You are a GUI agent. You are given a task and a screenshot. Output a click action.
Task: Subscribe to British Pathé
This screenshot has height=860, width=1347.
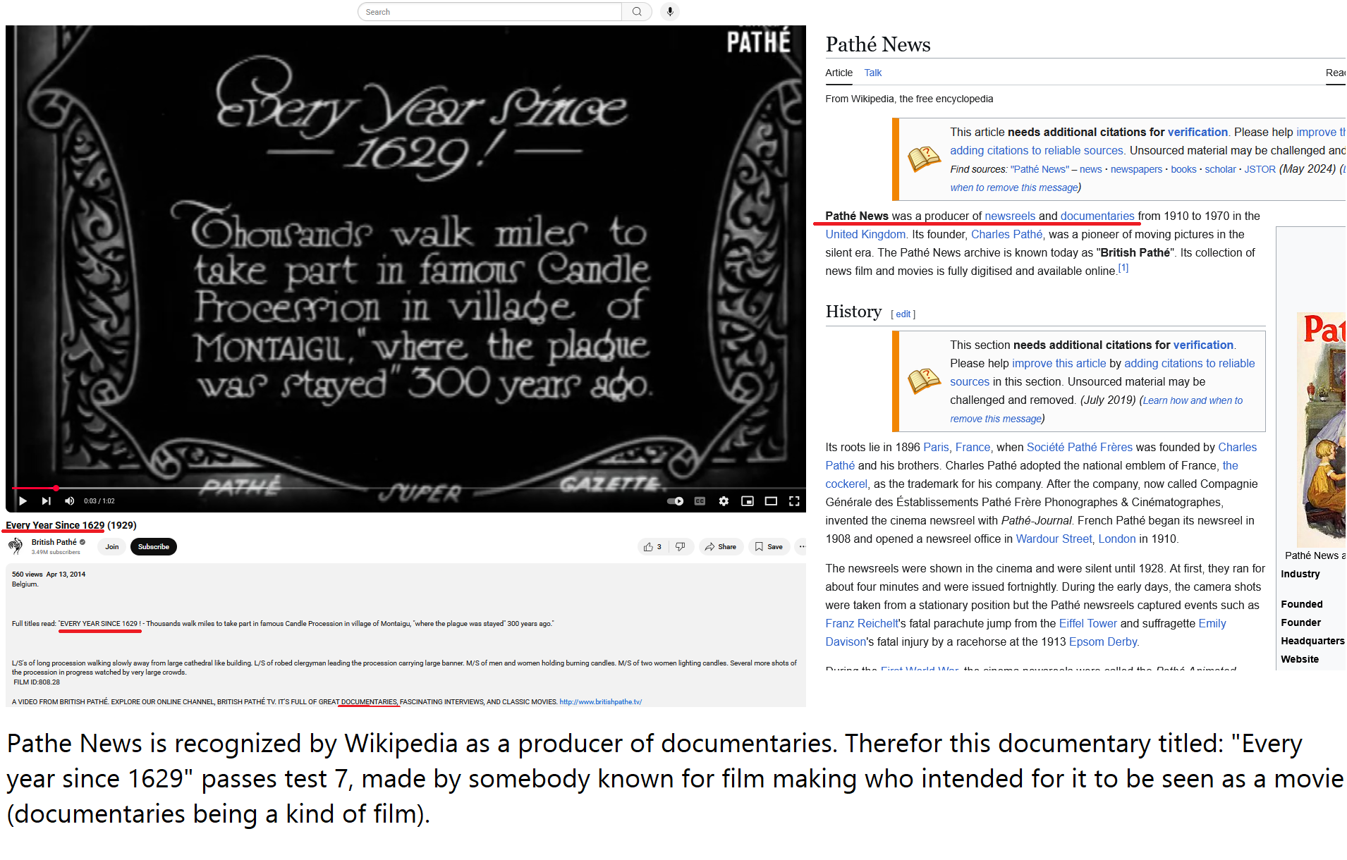(153, 546)
